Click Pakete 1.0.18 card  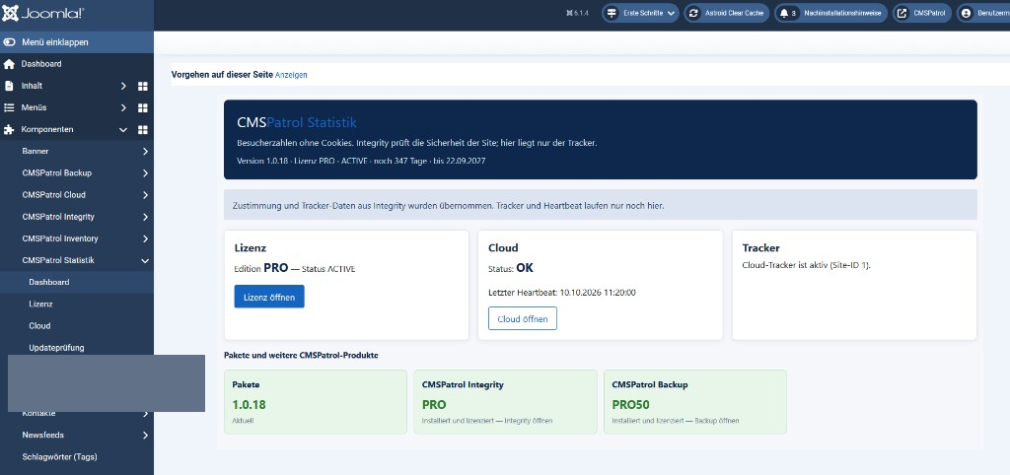tap(316, 402)
